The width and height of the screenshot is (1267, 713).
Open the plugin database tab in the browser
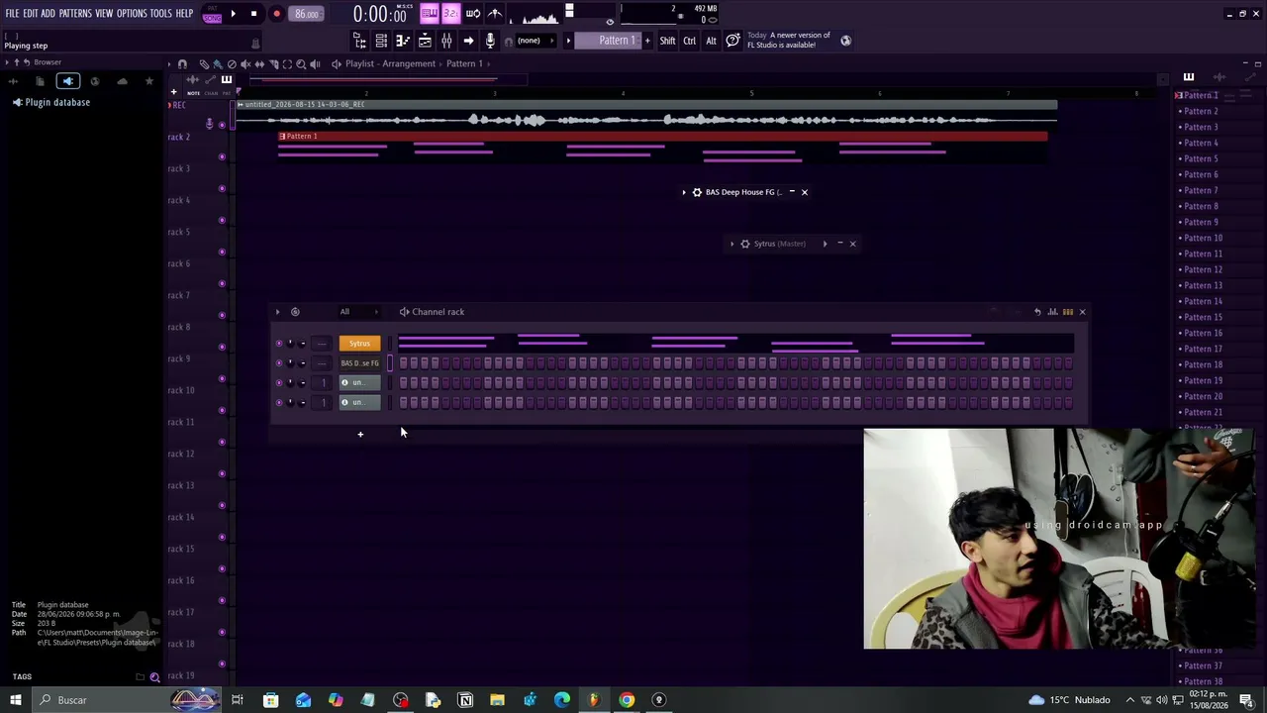pyautogui.click(x=67, y=81)
